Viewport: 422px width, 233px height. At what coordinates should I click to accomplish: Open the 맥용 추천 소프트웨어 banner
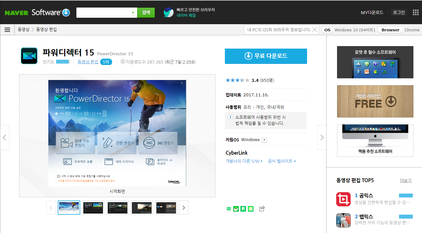(x=375, y=141)
